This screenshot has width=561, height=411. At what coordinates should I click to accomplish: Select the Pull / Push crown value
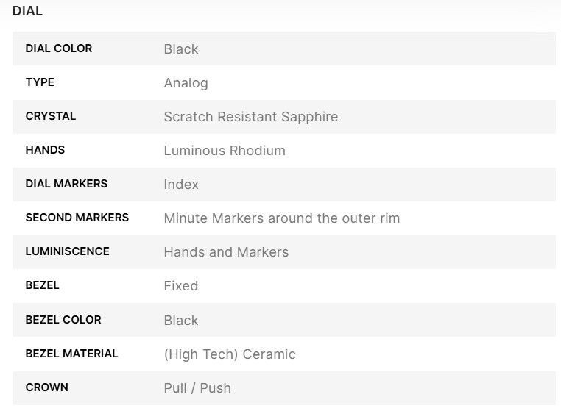197,388
